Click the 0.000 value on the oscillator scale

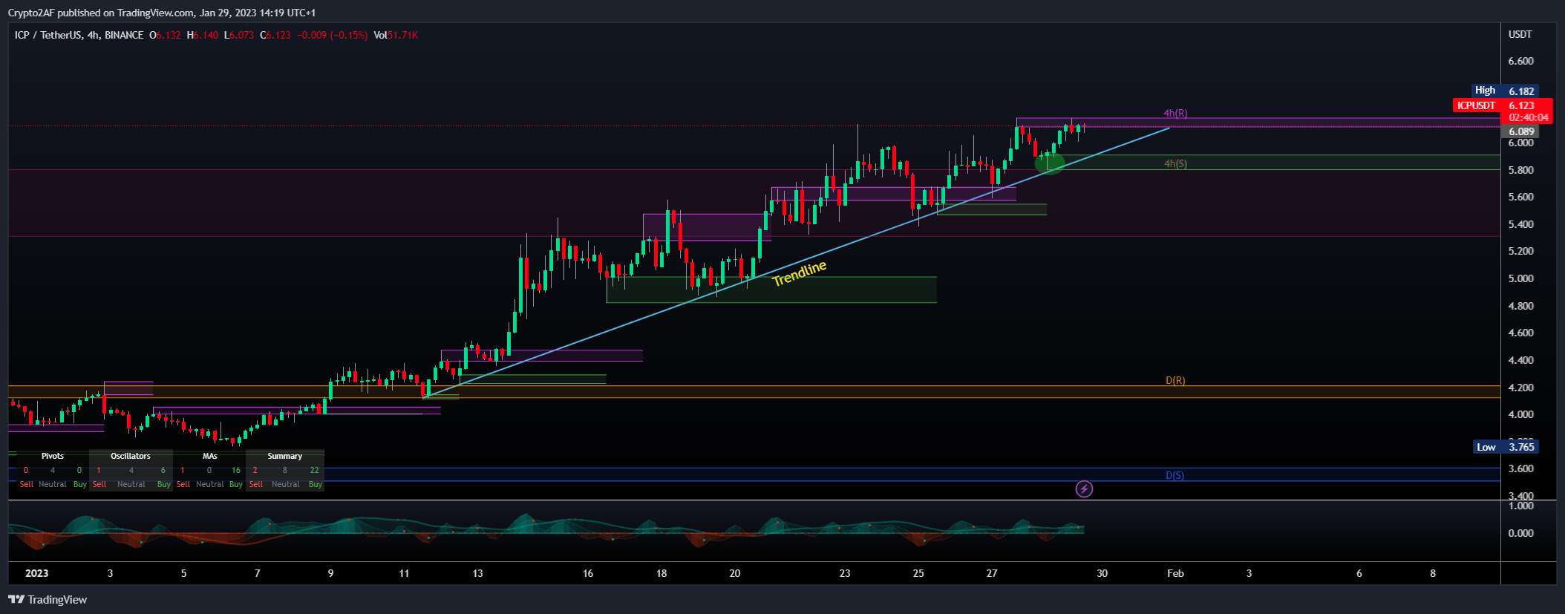pyautogui.click(x=1520, y=533)
